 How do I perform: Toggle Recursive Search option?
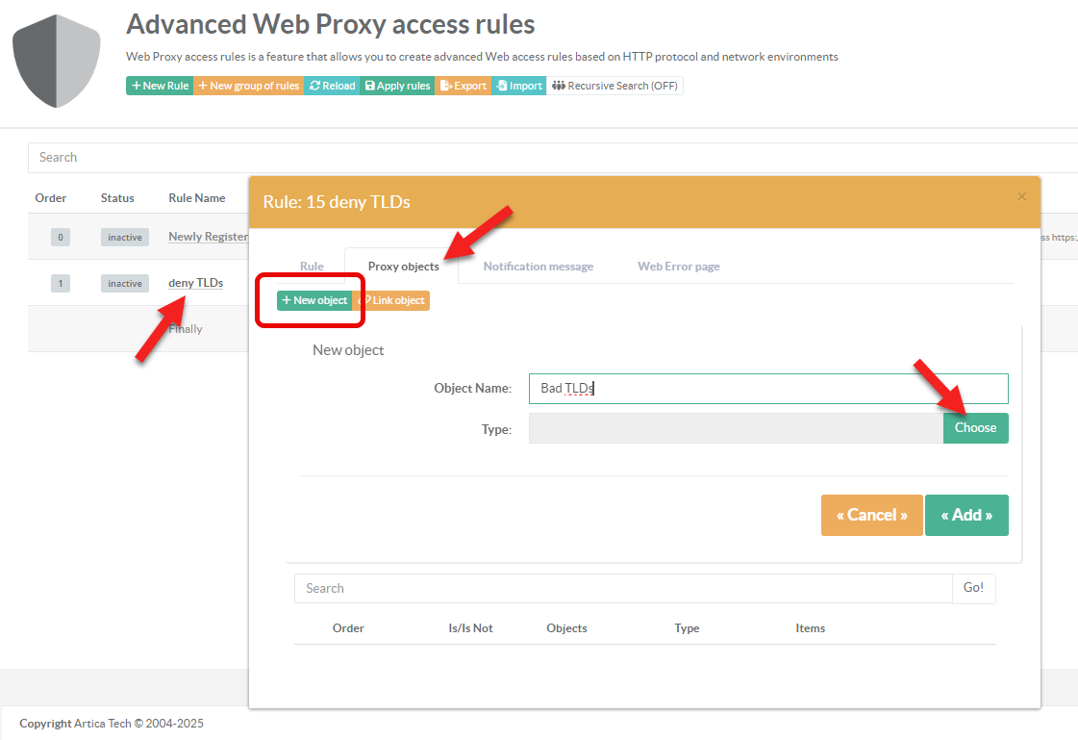tap(615, 86)
